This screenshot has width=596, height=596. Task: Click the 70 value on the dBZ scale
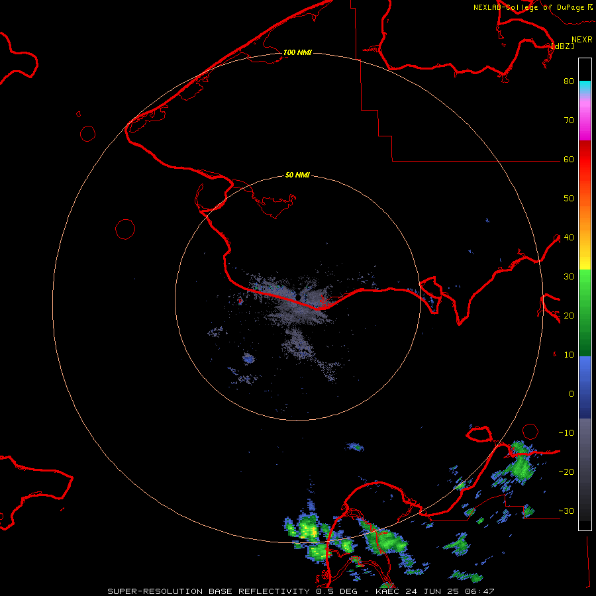pyautogui.click(x=569, y=120)
